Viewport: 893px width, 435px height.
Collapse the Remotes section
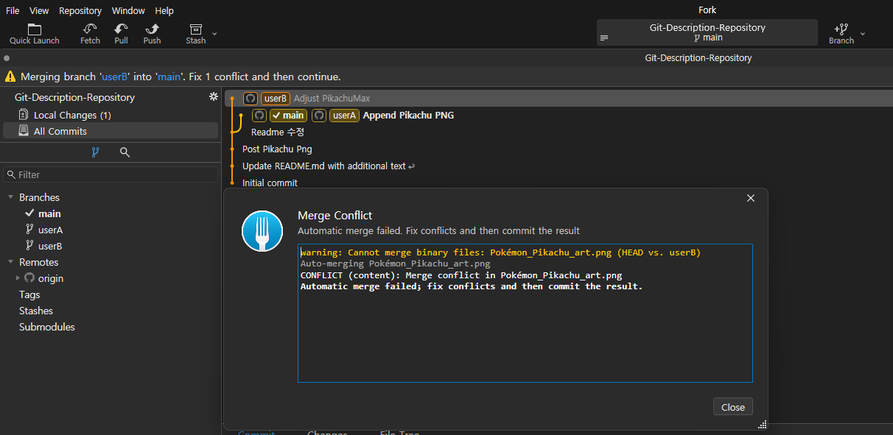(11, 262)
